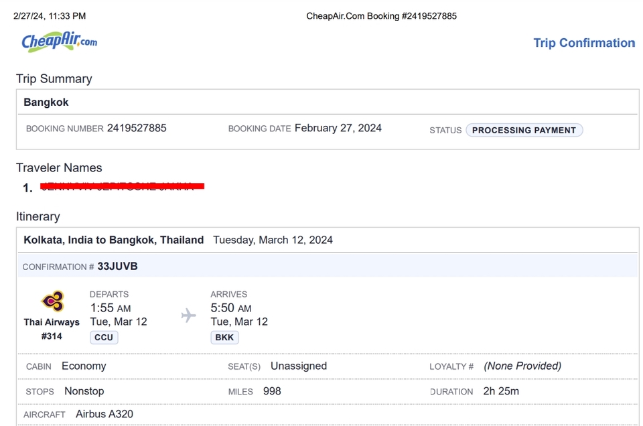The width and height of the screenshot is (643, 426).
Task: Select booking number 2419527885
Action: coord(137,128)
